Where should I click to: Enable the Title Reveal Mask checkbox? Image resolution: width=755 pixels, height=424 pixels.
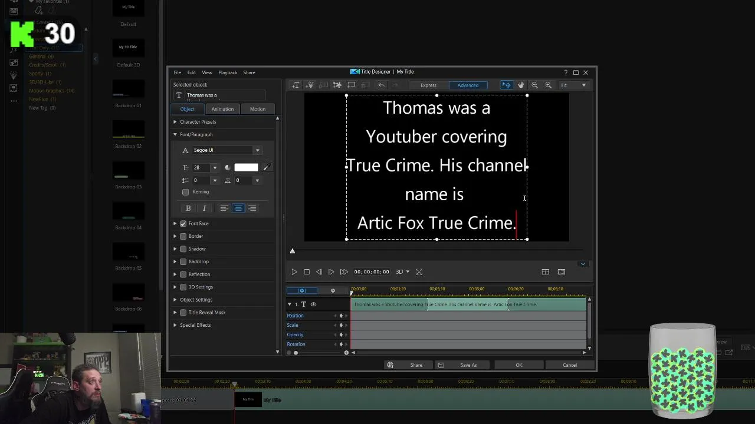click(x=183, y=313)
